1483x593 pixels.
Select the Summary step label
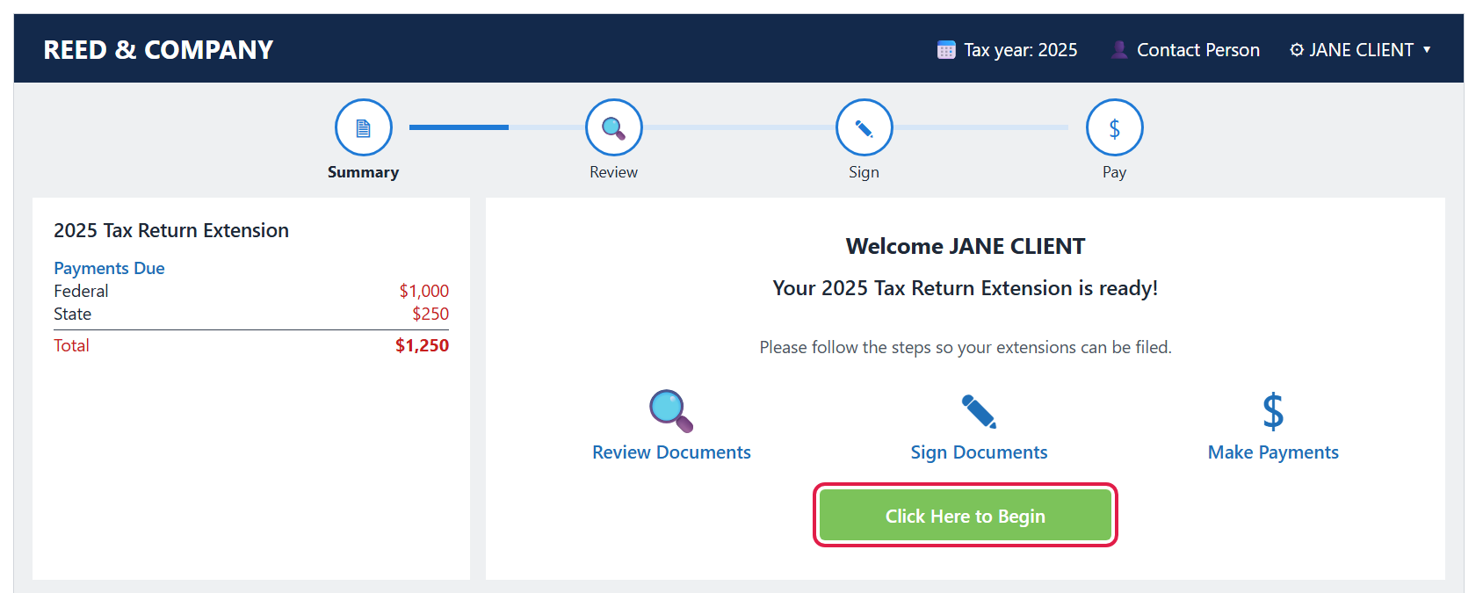pos(363,172)
